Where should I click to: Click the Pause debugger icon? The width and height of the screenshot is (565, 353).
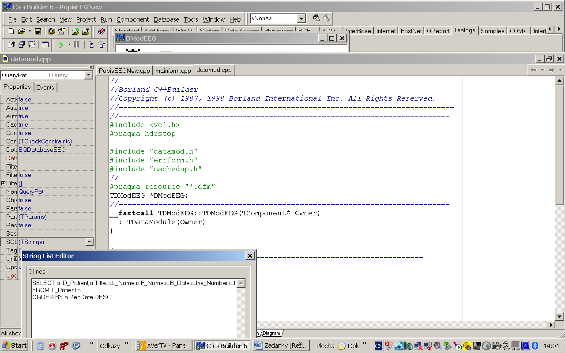[x=77, y=45]
